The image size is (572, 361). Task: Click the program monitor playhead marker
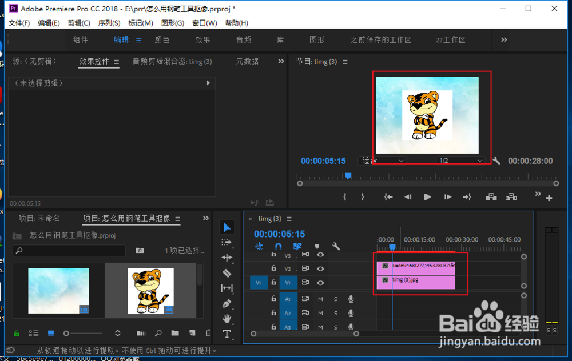pyautogui.click(x=348, y=176)
